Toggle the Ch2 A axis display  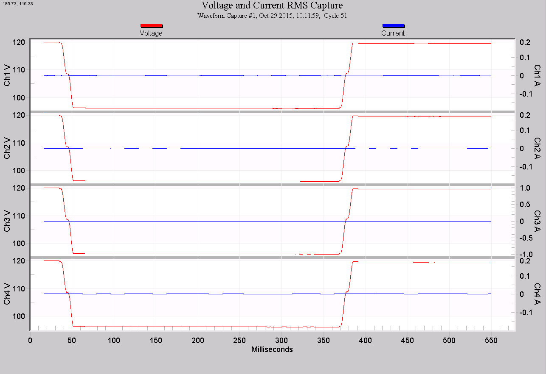tap(538, 148)
